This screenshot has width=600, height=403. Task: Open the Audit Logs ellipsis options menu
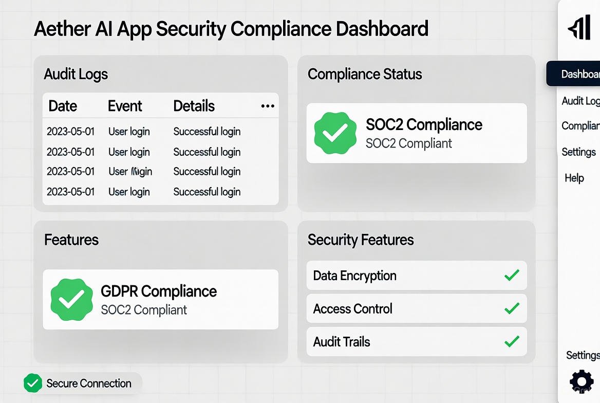pos(267,106)
